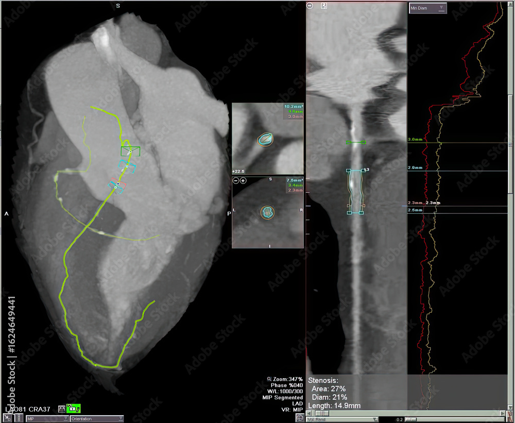The width and height of the screenshot is (515, 423).
Task: Click the Length: 14.9mm readout
Action: pyautogui.click(x=334, y=406)
